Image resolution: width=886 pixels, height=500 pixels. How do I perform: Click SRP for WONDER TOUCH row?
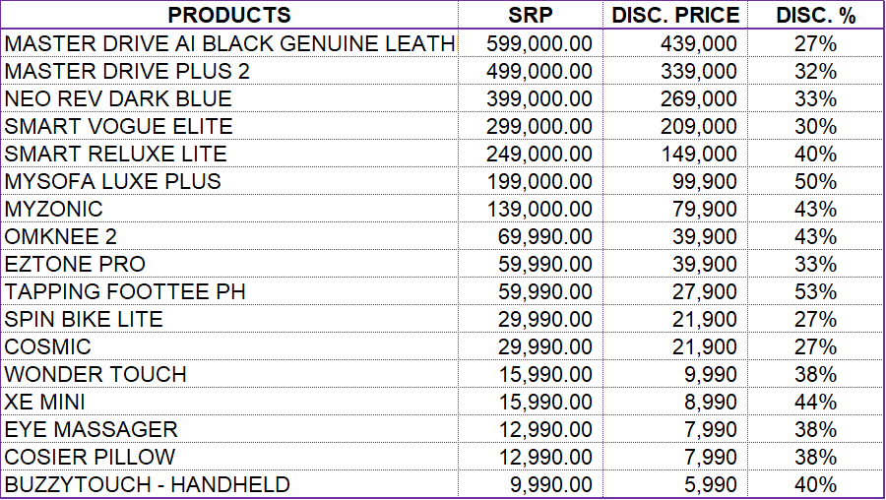(x=530, y=375)
